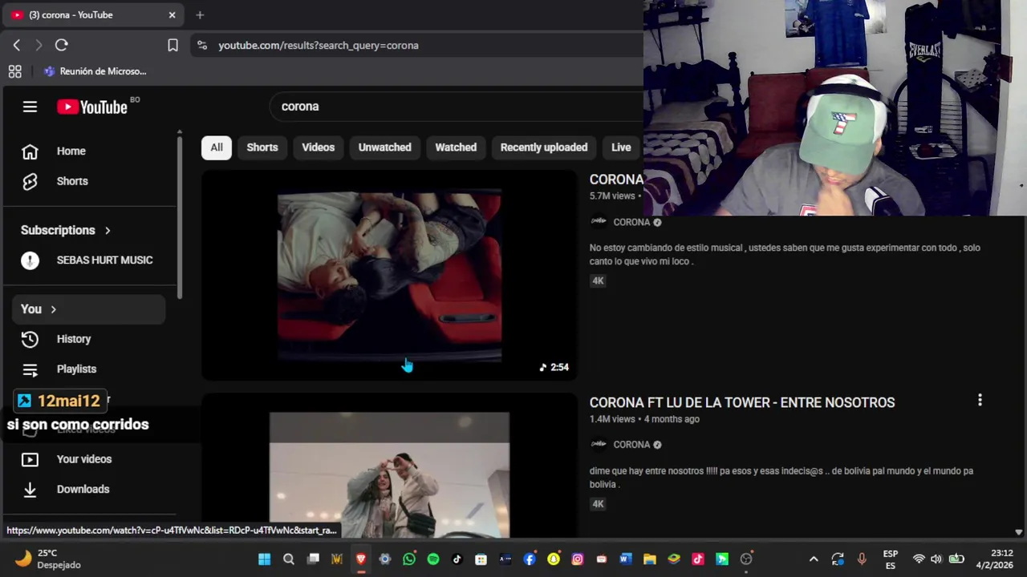Viewport: 1027px width, 577px height.
Task: Click the ENTRE NOSOTROS description text
Action: pyautogui.click(x=781, y=477)
